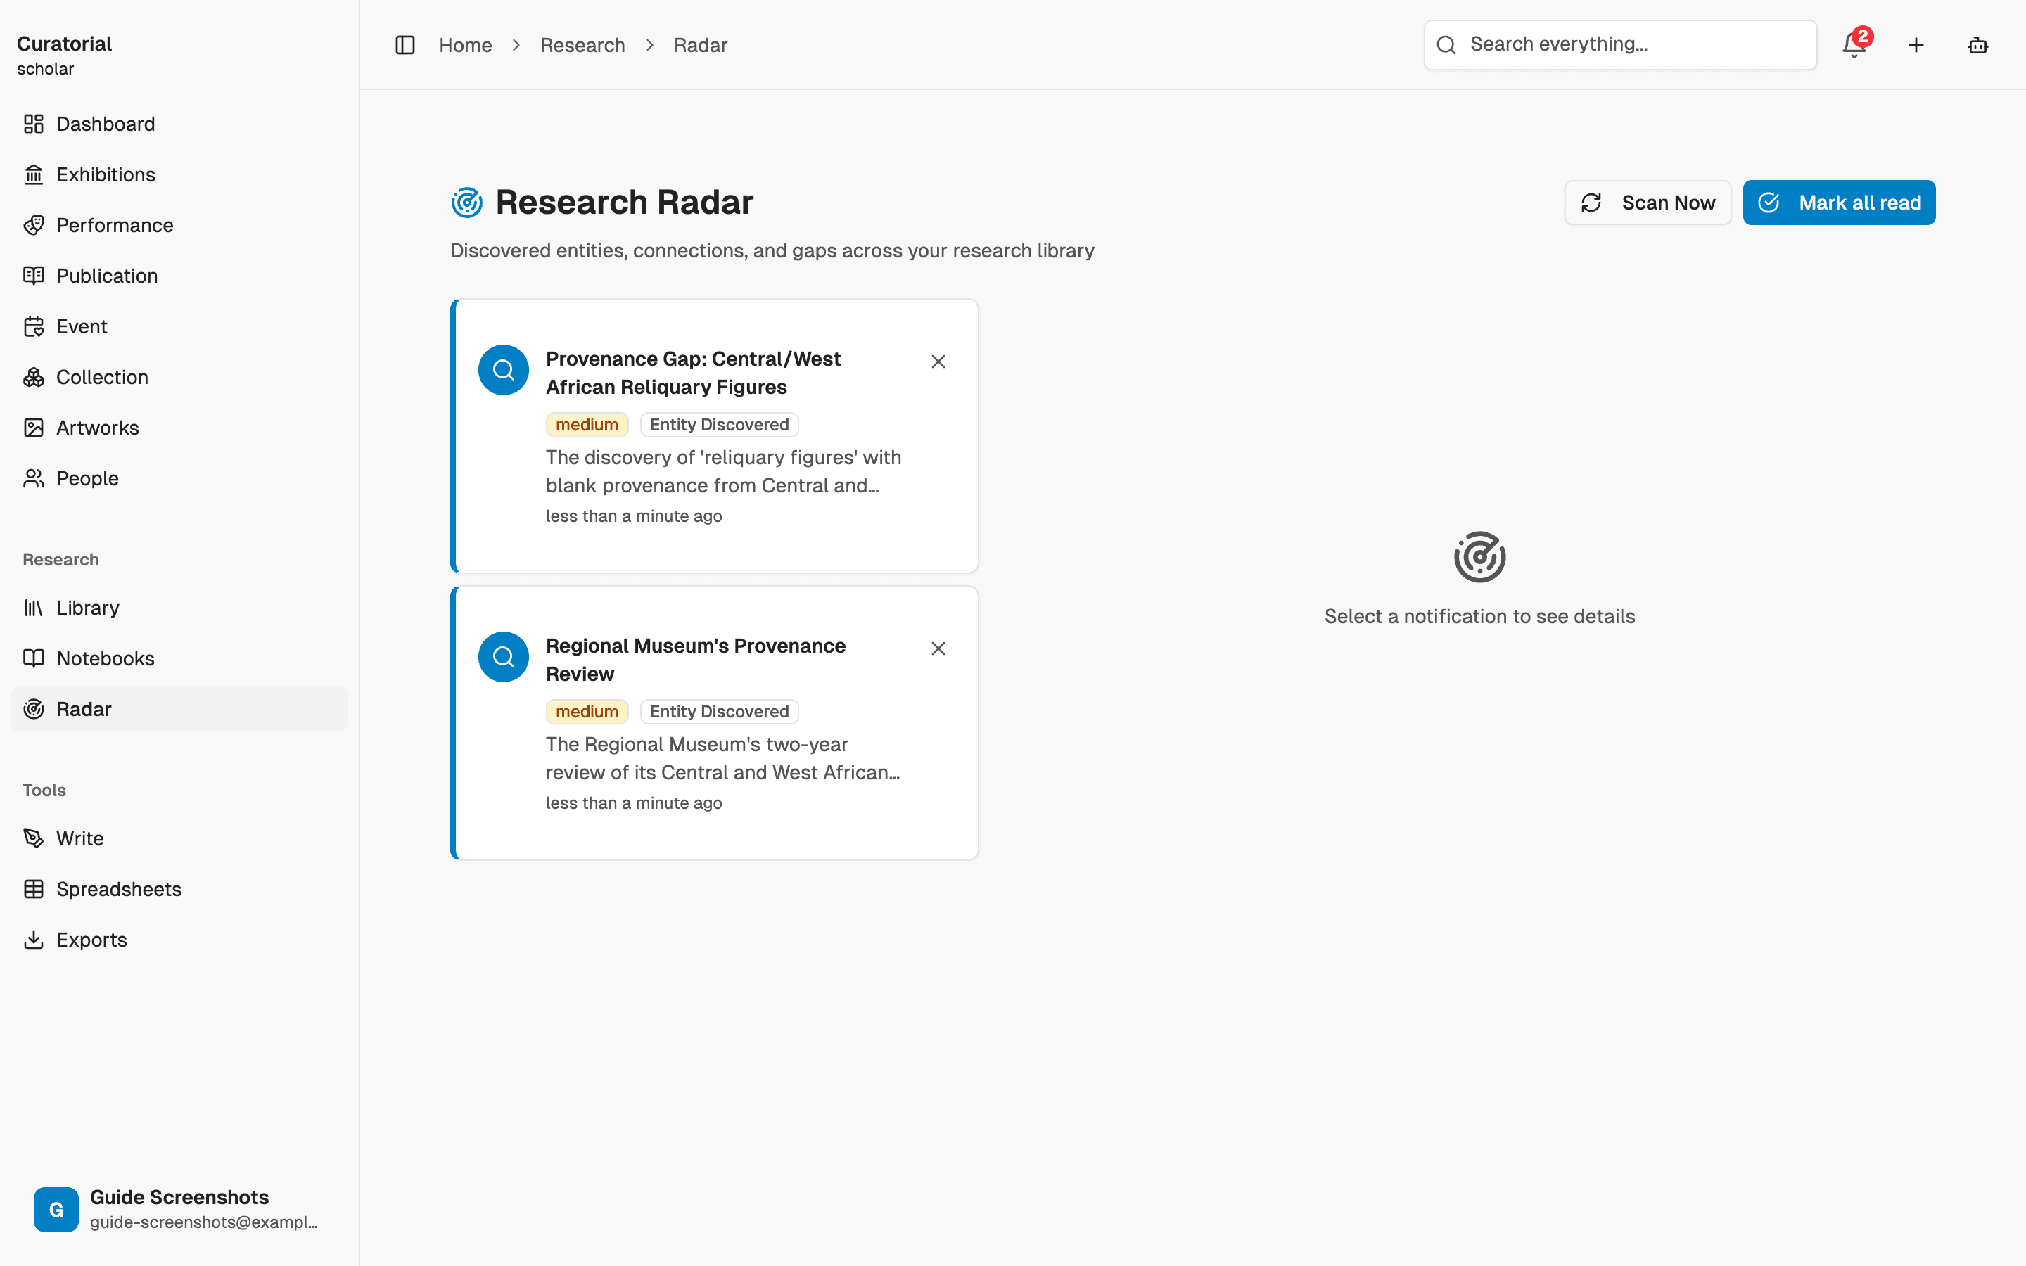
Task: Open the Provenance Gap reliquary figures title
Action: click(693, 373)
